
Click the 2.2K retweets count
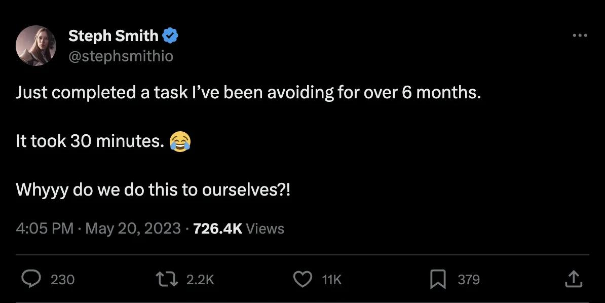pos(200,279)
